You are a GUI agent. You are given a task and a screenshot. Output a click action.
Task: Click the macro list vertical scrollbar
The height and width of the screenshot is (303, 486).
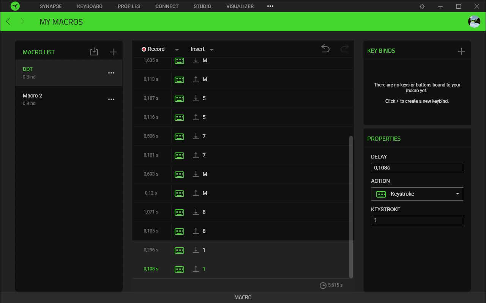pyautogui.click(x=351, y=207)
